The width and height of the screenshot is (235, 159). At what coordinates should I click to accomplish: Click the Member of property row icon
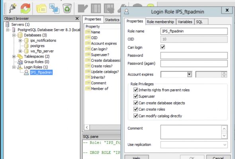pyautogui.click(x=88, y=89)
